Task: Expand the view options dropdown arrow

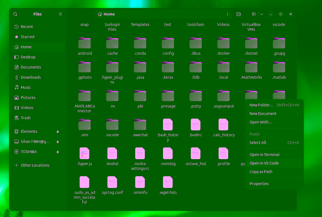Action: coord(262,14)
